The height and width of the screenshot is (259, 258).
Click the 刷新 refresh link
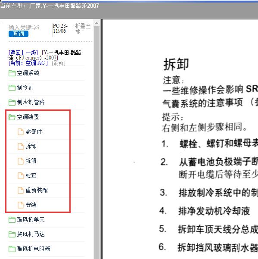[x=59, y=63]
